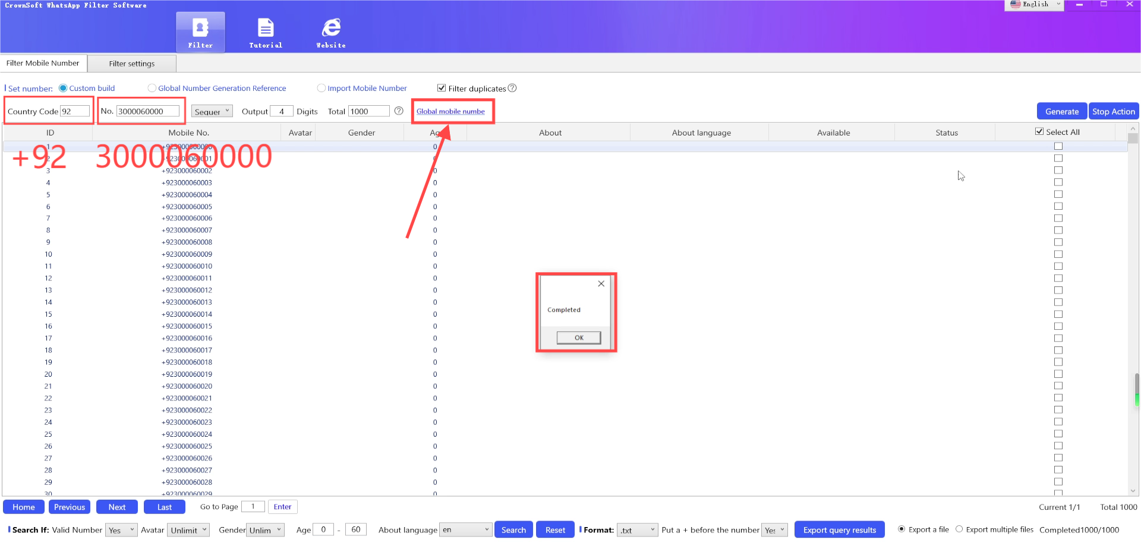
Task: Click the Enter page button
Action: pyautogui.click(x=282, y=507)
